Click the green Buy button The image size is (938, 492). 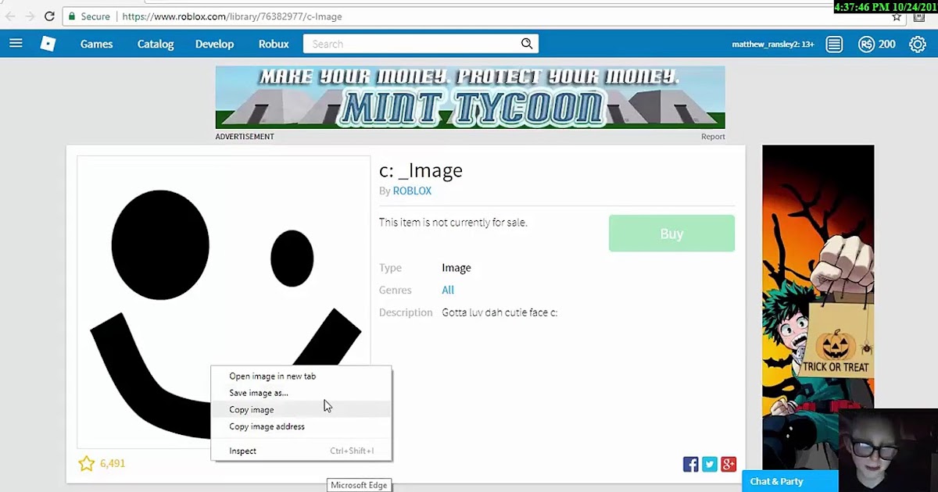tap(671, 234)
